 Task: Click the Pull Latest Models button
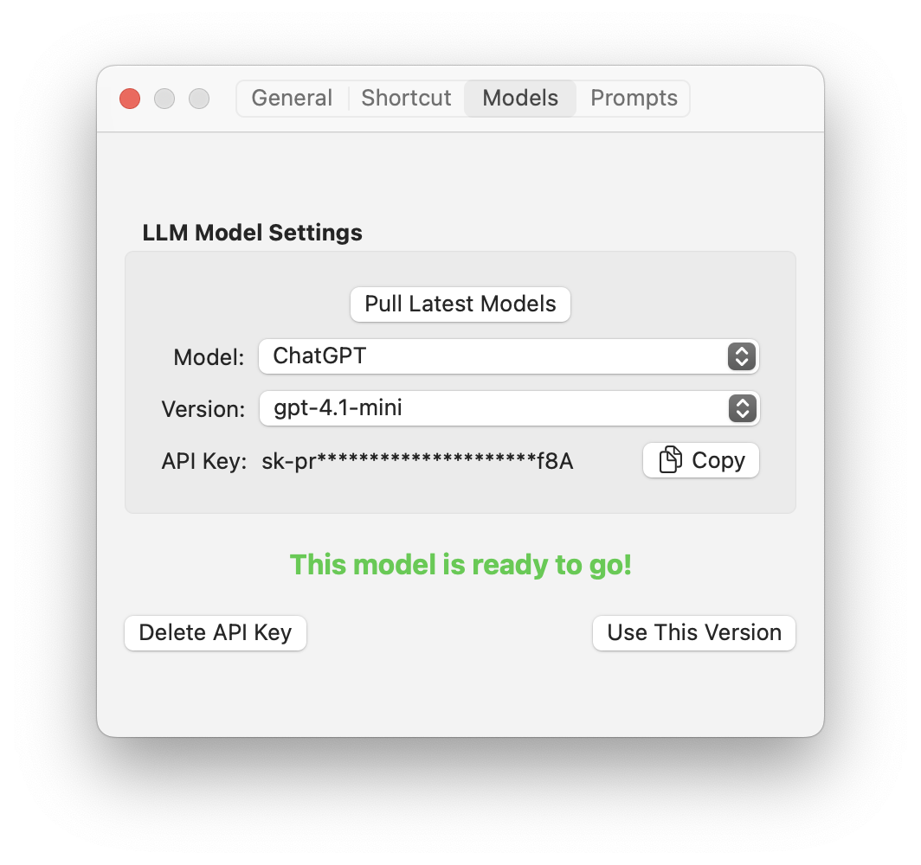pos(460,304)
